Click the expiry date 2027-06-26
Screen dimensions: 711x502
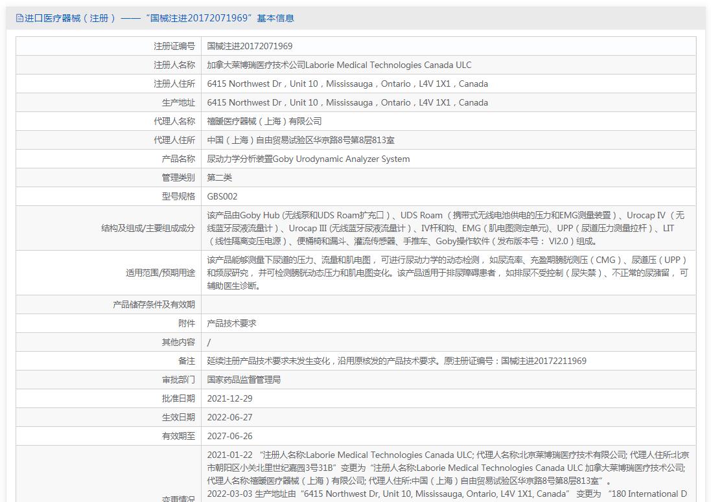(x=229, y=436)
